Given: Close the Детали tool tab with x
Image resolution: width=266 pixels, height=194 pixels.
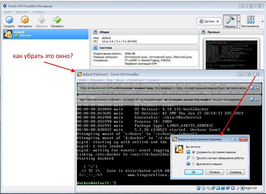Looking at the screenshot, I should click(218, 21).
